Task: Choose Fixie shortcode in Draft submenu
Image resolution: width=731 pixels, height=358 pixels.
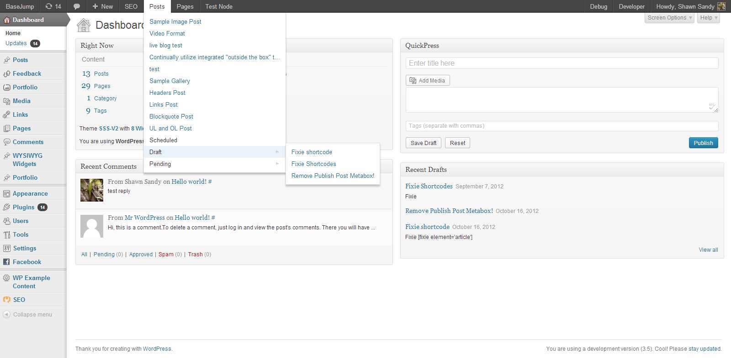Action: point(312,152)
